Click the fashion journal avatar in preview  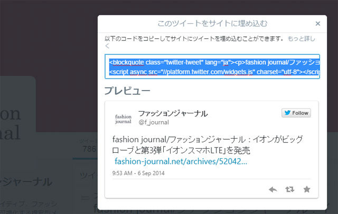tap(123, 119)
